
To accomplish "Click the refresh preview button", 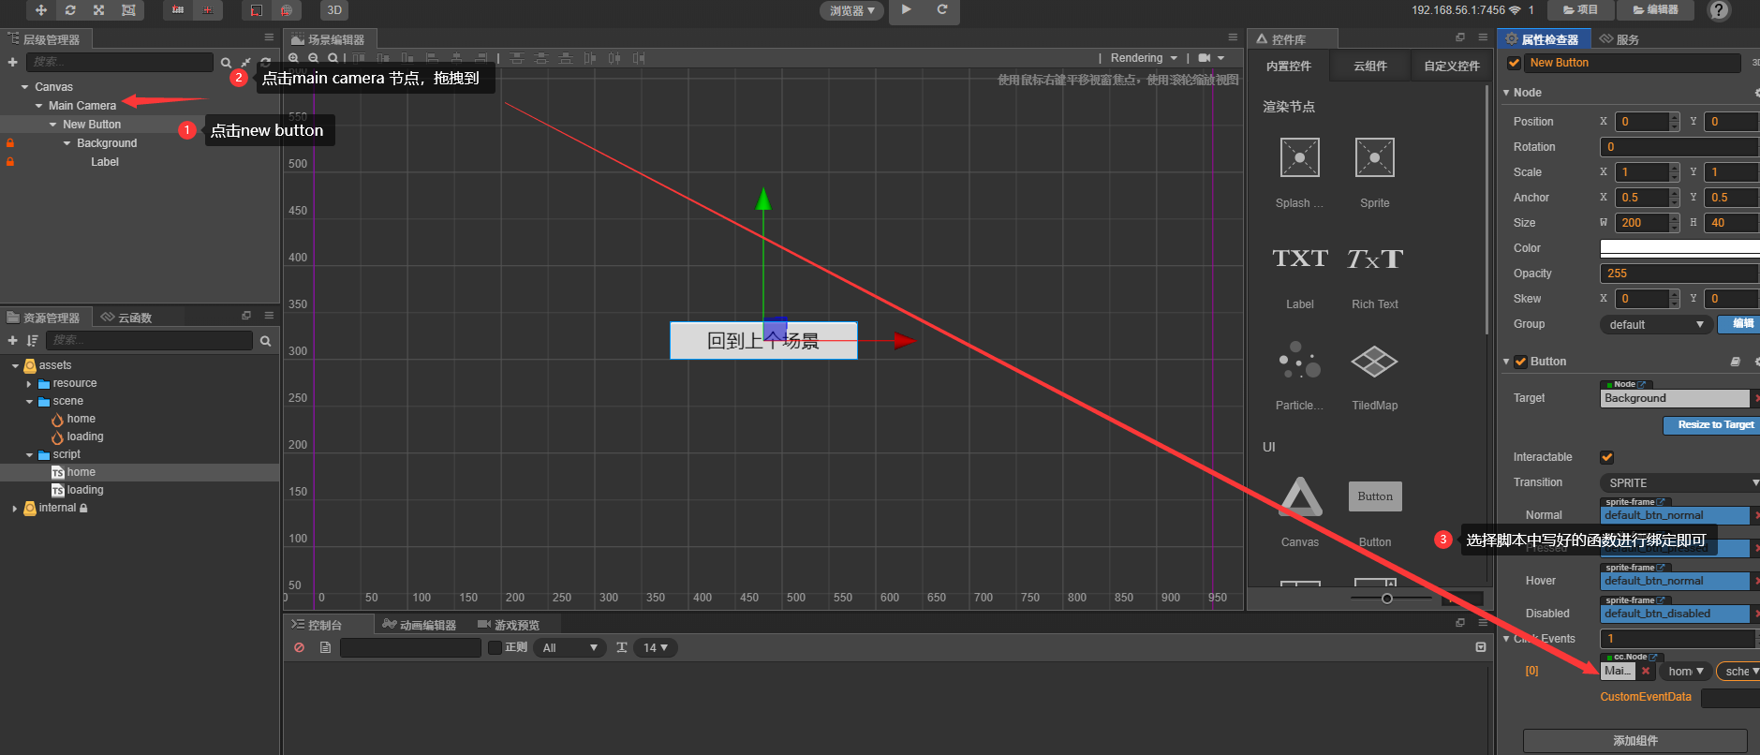I will (x=942, y=10).
